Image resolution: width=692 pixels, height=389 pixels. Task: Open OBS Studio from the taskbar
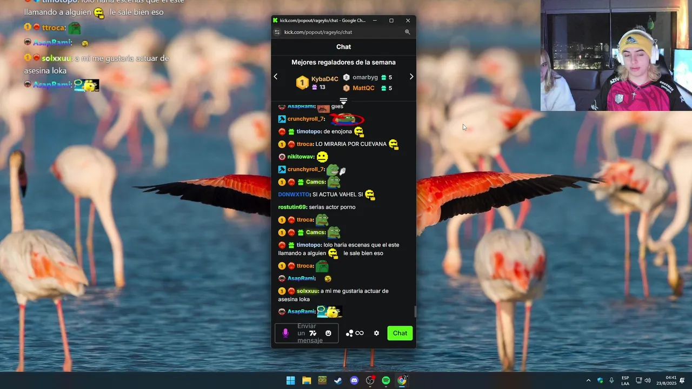(x=370, y=380)
